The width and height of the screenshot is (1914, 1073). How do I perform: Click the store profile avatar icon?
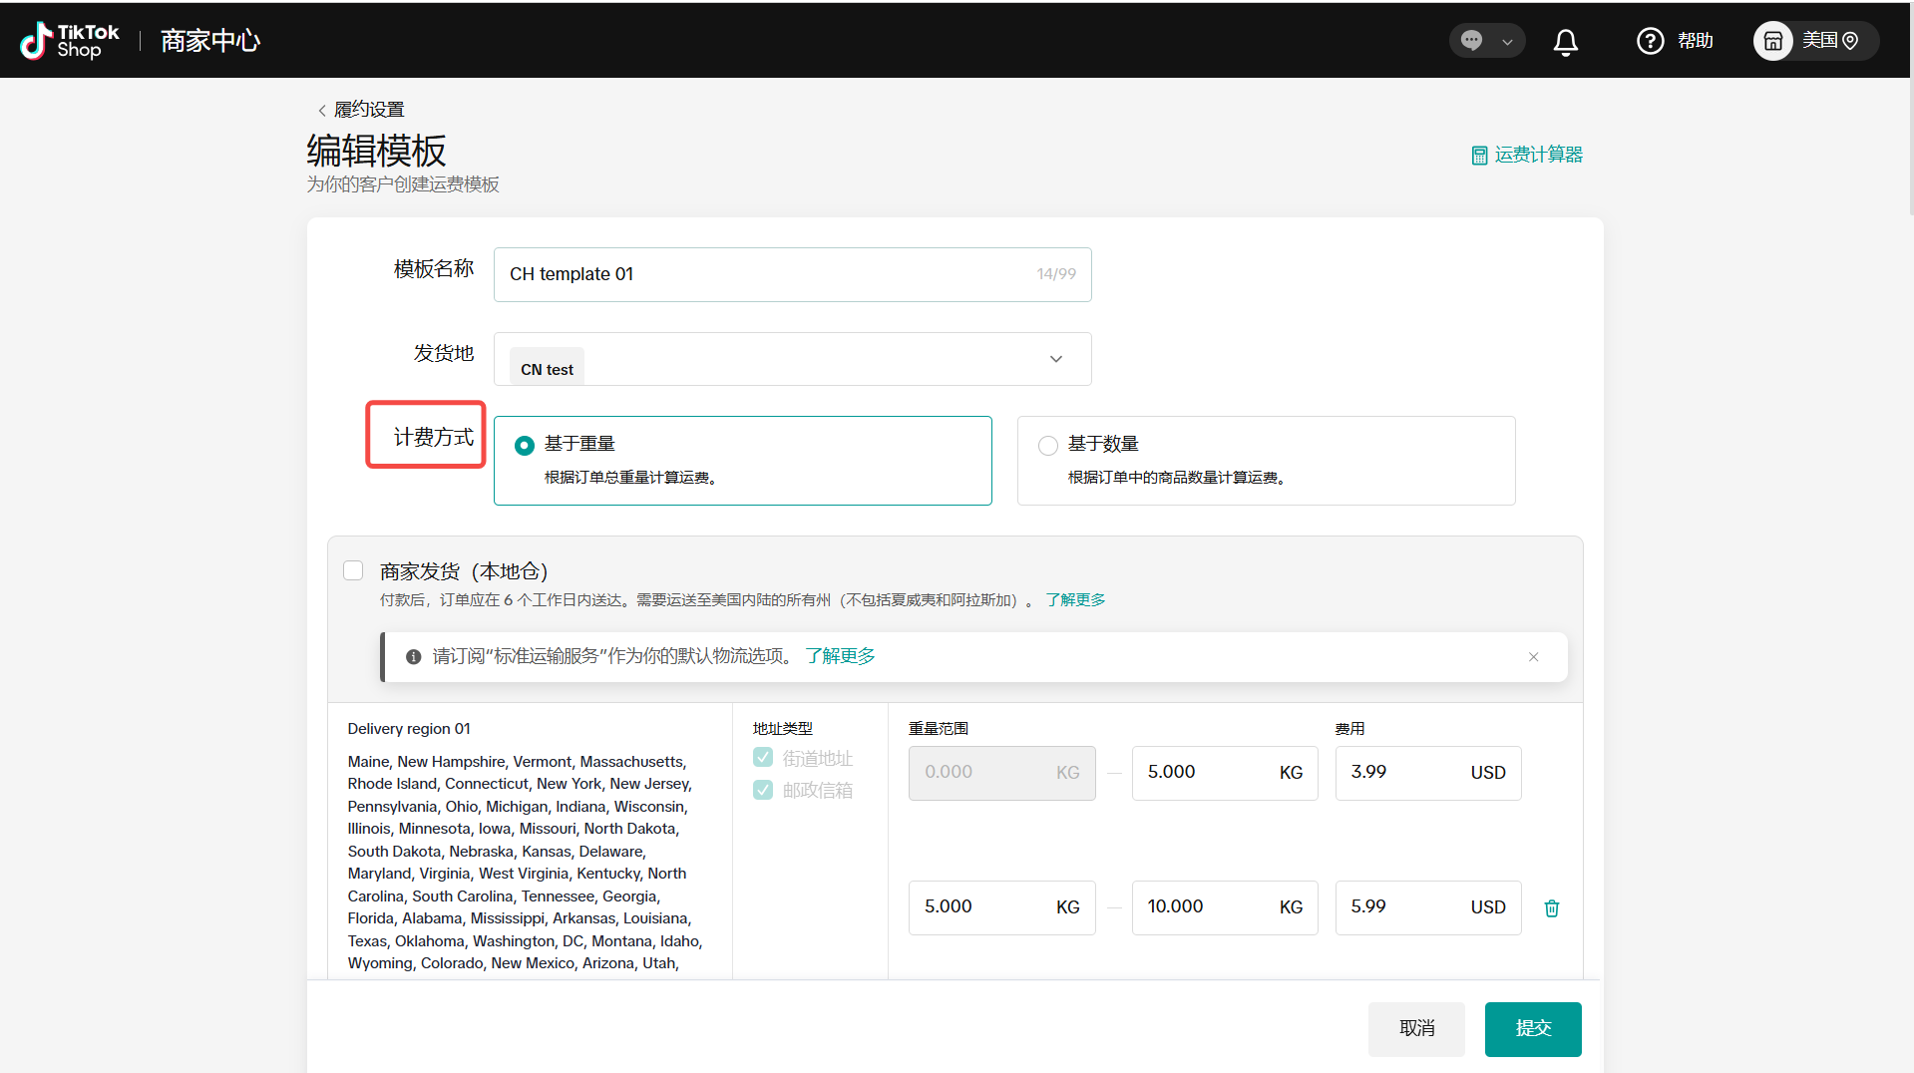pos(1772,41)
